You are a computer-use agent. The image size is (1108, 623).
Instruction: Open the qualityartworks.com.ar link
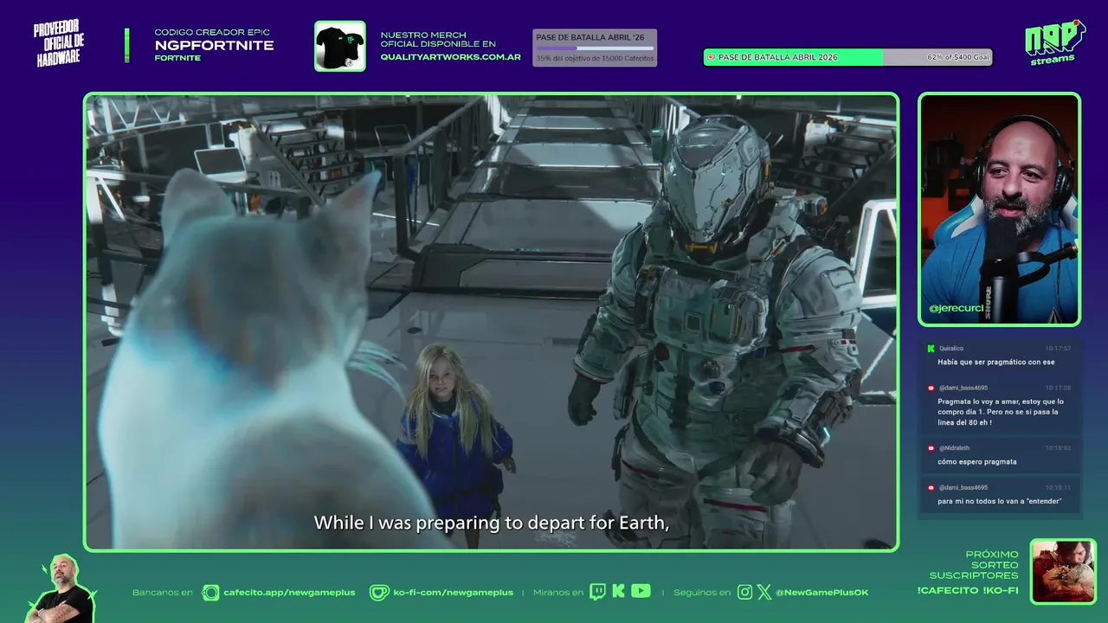tap(450, 57)
